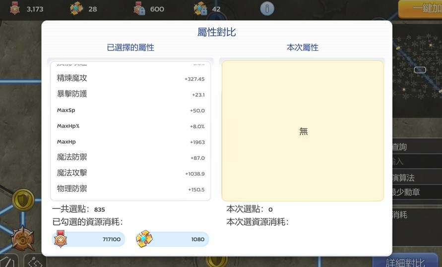Image resolution: width=442 pixels, height=267 pixels.
Task: Click the 屬性對比 dialog title
Action: (x=216, y=32)
